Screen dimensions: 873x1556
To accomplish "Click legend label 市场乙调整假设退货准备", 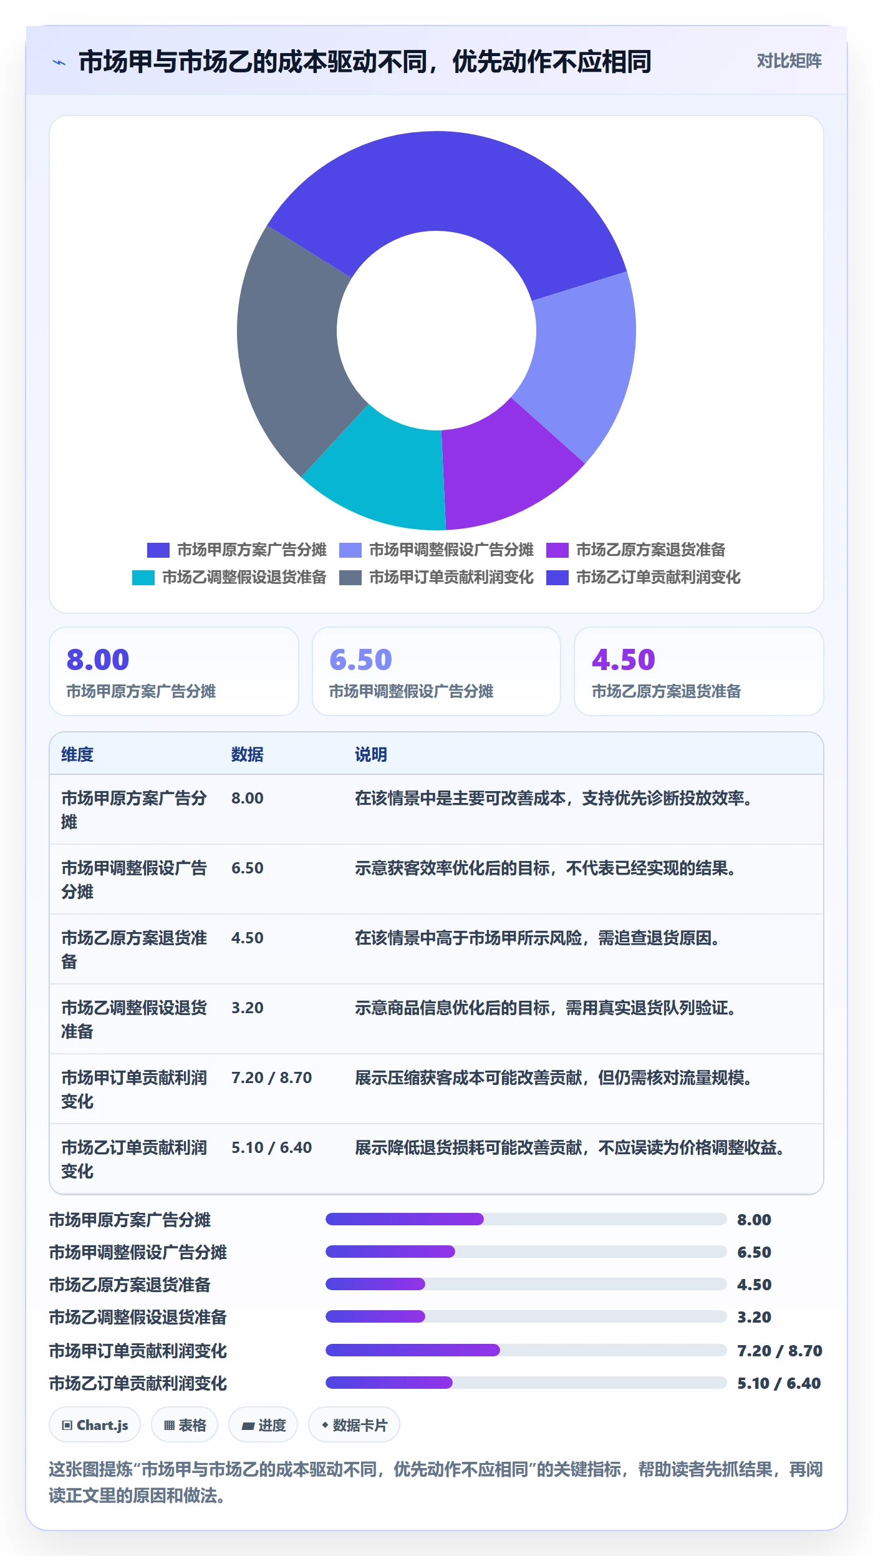I will point(244,577).
